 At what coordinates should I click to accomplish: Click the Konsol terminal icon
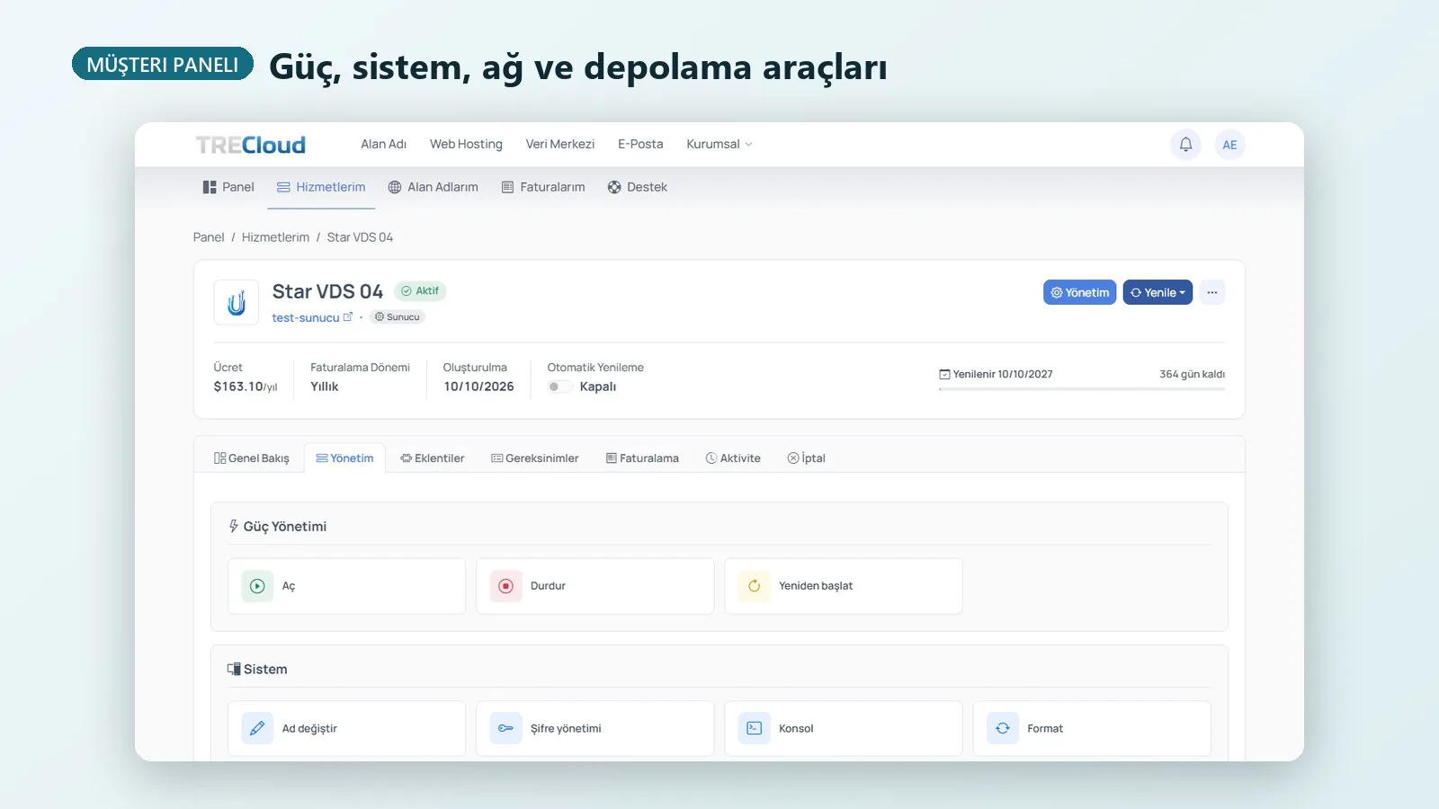[x=754, y=728]
